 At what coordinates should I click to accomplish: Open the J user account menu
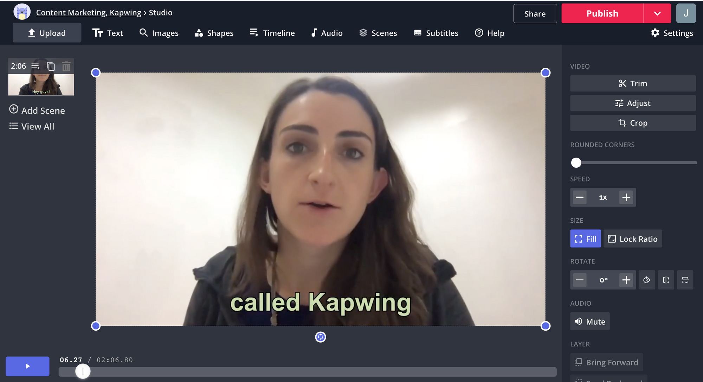point(686,13)
